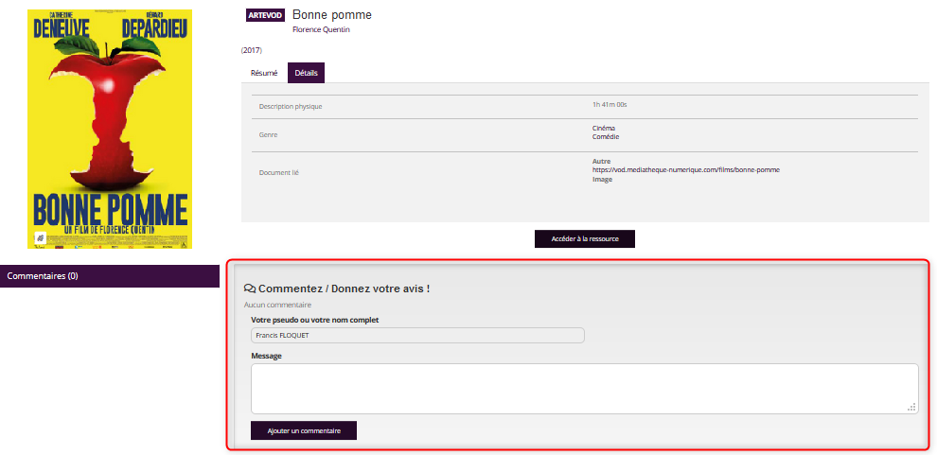Viewport: 937px width, 455px height.
Task: Click the Bonne Pomme movie poster thumbnail
Action: (110, 130)
